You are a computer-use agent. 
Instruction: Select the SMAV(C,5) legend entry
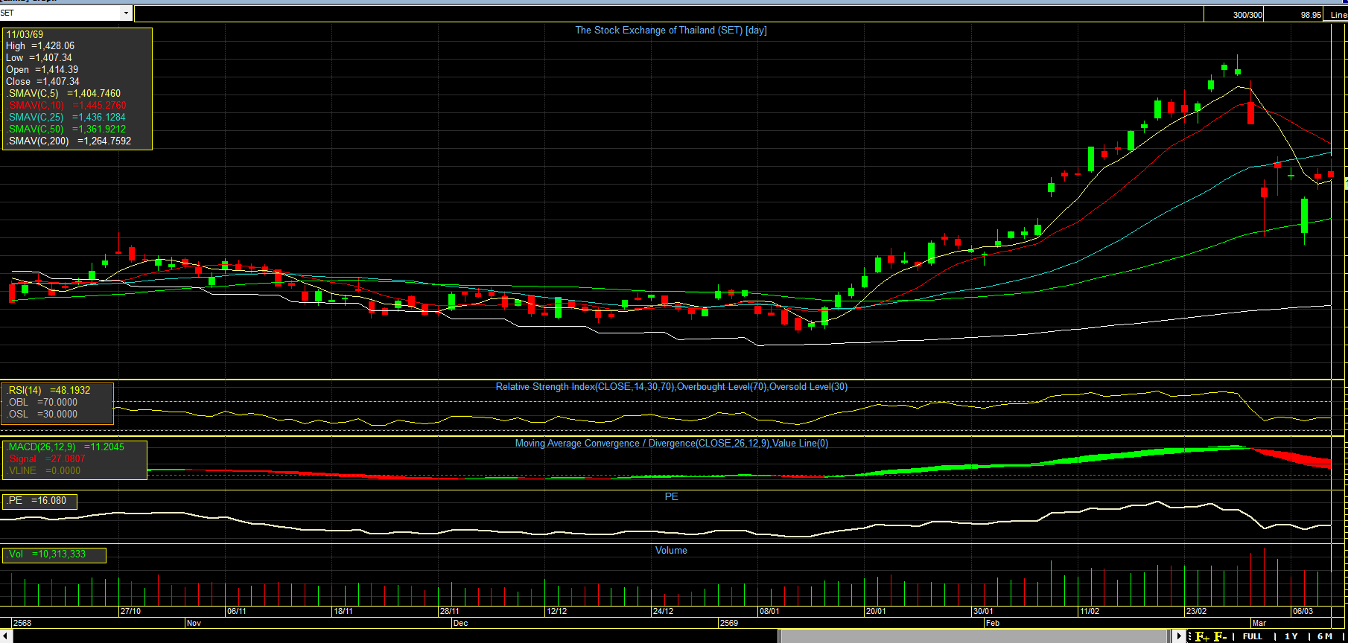click(64, 94)
